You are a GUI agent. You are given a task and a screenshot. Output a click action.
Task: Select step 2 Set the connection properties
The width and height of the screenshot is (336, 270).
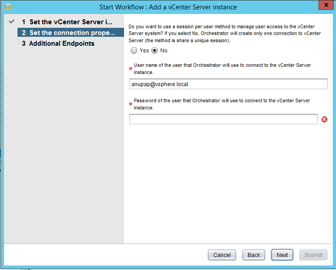pos(72,33)
